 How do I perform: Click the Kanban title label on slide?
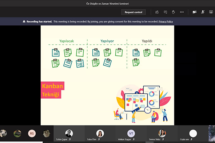[52, 86]
